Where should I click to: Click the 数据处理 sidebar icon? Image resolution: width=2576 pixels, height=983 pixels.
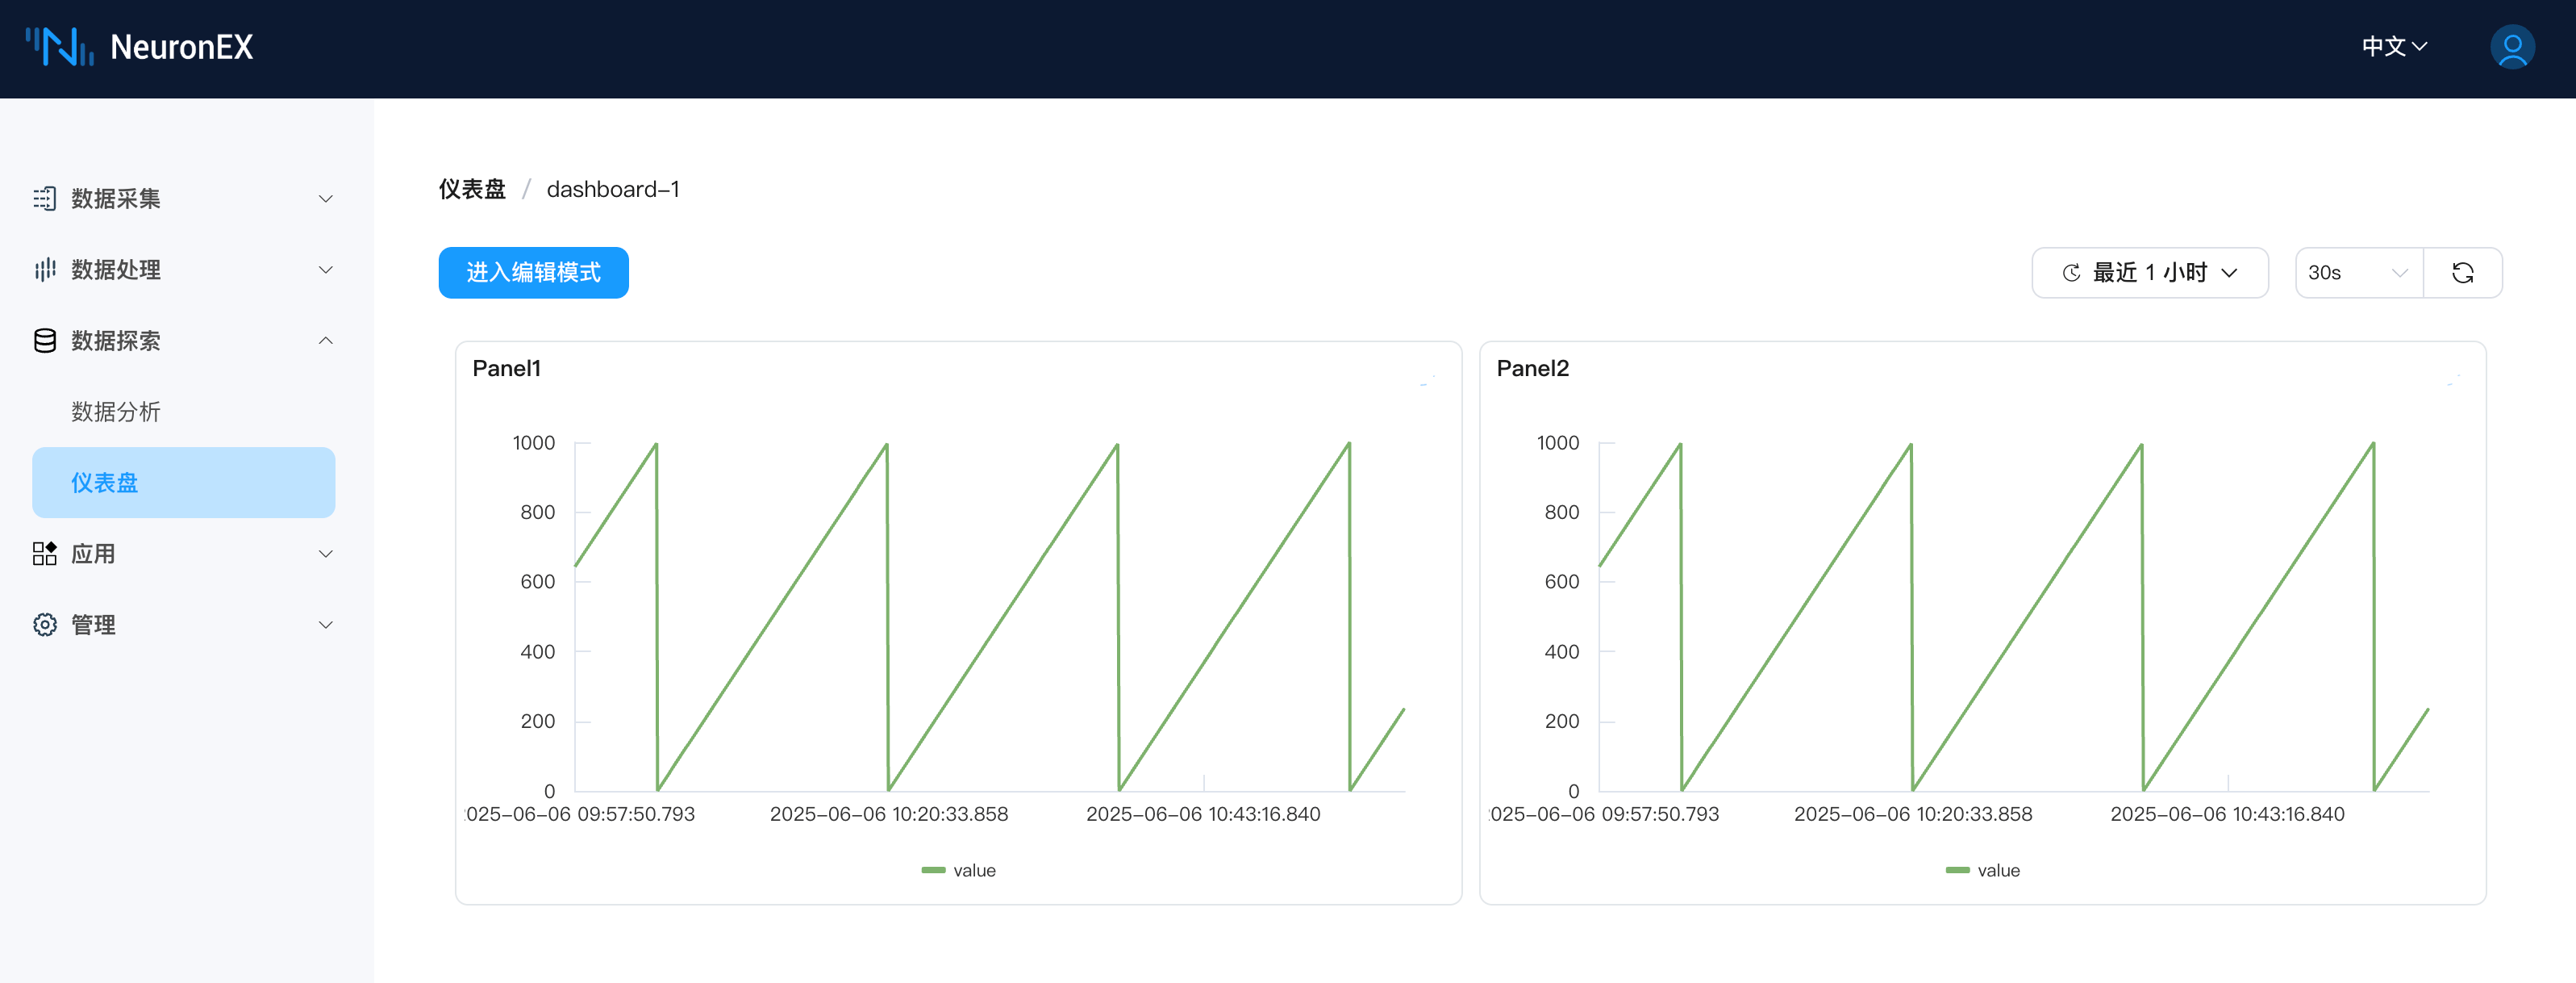45,270
